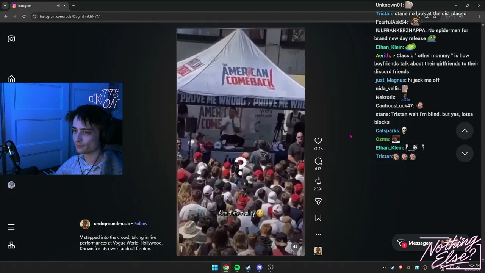Mute the reel using the speaker button
Viewport: 485px width, 273px height.
295,246
